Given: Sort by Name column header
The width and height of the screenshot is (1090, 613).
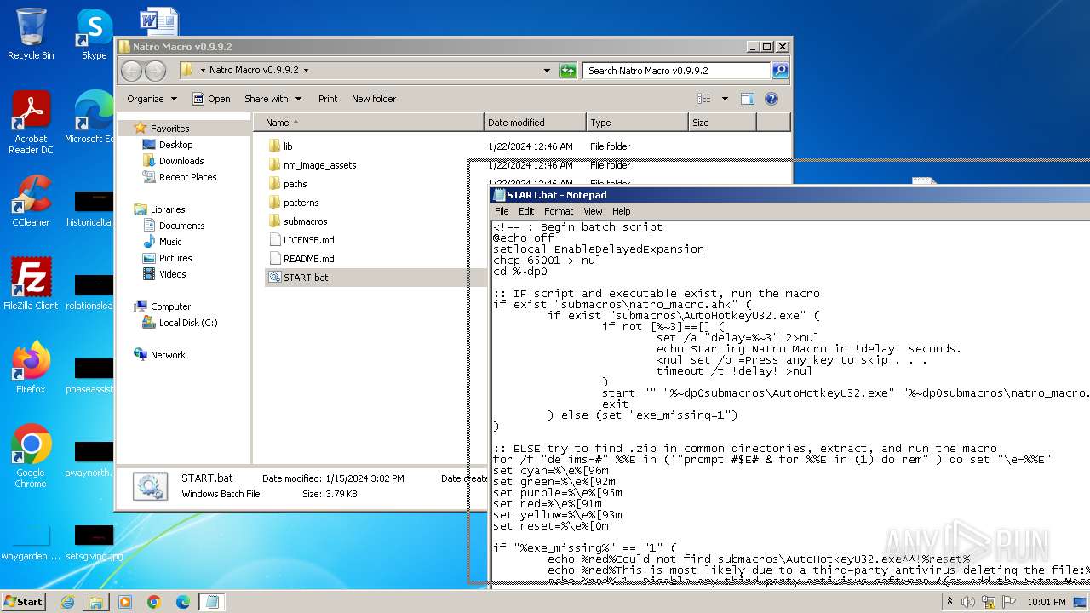Looking at the screenshot, I should [369, 123].
